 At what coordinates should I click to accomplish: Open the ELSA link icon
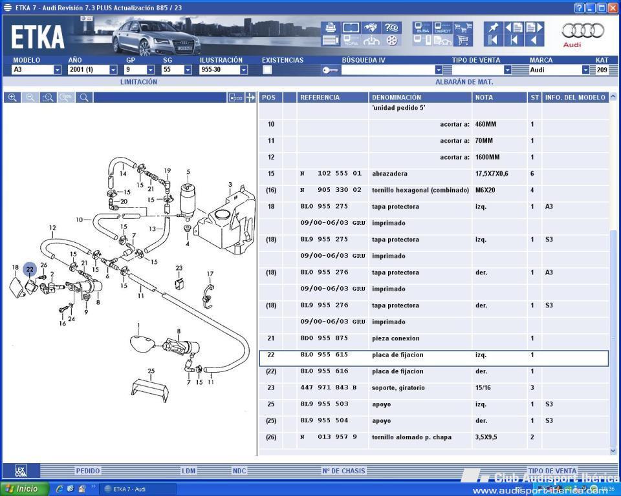[x=422, y=27]
